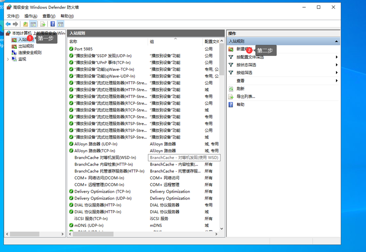Expand the 监视 tree node arrow
The width and height of the screenshot is (366, 252).
(x=8, y=59)
